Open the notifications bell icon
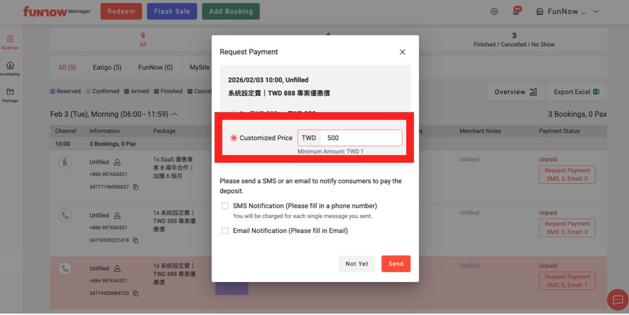629x315 pixels. point(516,11)
